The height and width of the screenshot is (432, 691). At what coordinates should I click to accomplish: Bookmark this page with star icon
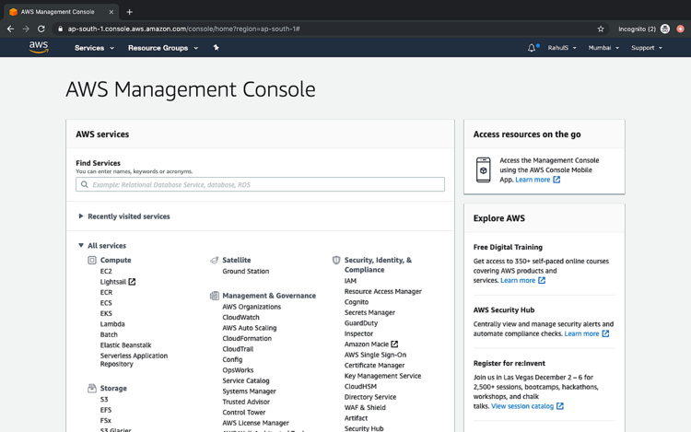tap(601, 29)
